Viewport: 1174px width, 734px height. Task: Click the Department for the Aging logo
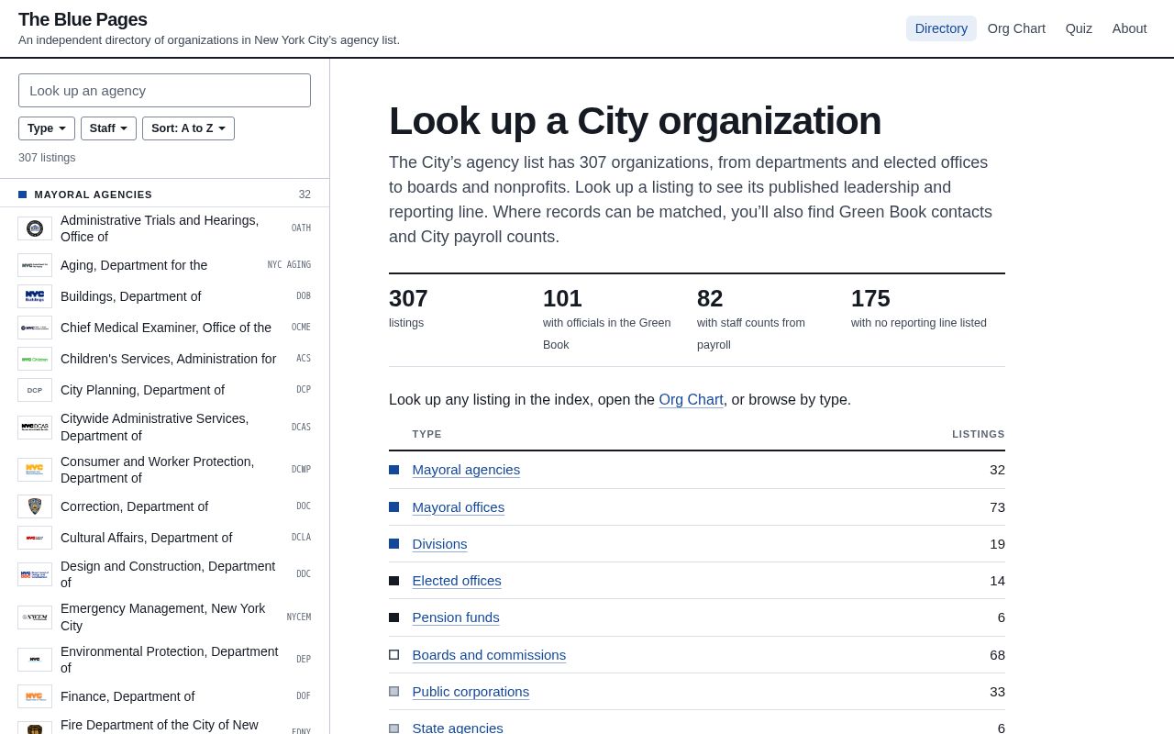[x=35, y=265]
